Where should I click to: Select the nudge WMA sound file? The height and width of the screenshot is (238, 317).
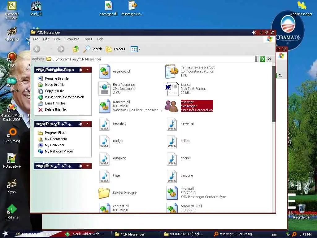104,142
